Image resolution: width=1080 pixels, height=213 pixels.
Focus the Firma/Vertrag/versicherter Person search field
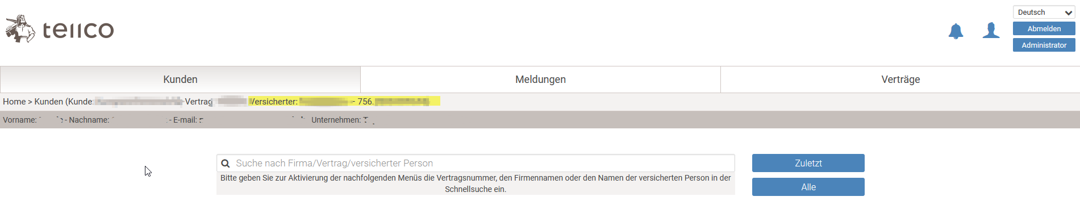pos(476,163)
